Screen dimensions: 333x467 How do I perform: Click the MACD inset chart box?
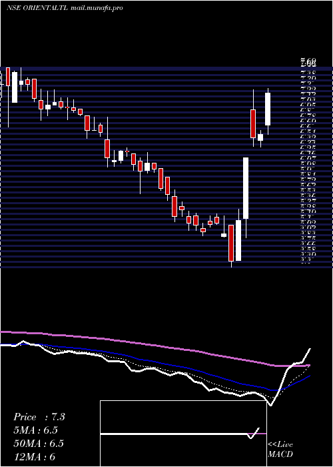coord(183,434)
